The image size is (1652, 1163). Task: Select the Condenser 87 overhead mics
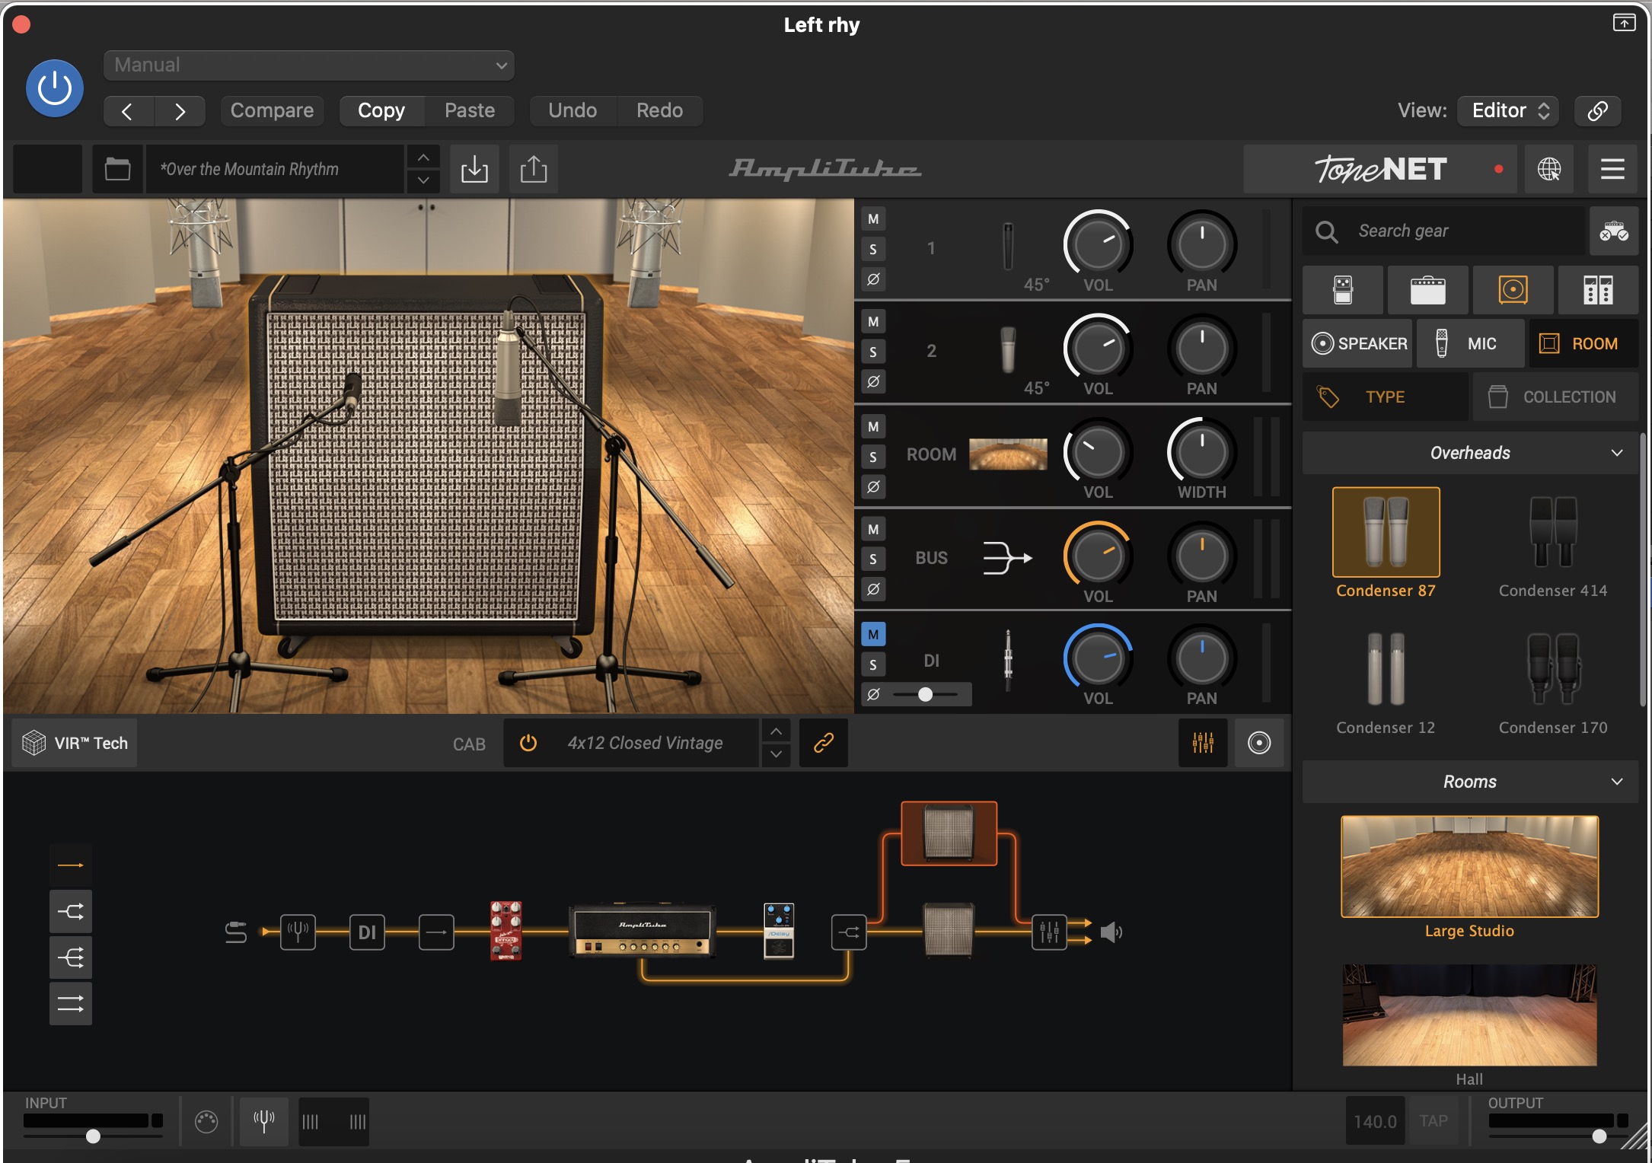(x=1386, y=543)
